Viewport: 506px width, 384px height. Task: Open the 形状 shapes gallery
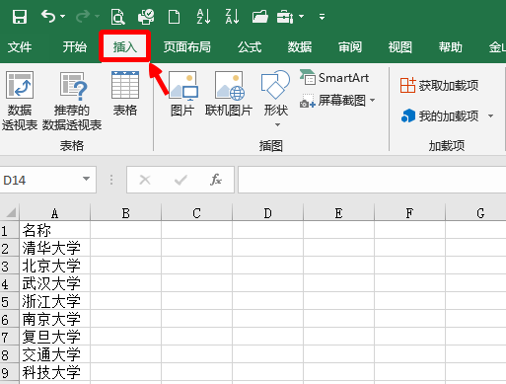(x=275, y=94)
